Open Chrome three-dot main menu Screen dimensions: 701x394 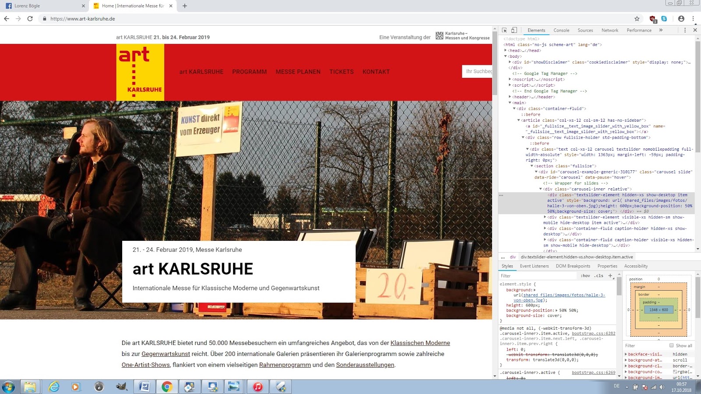pyautogui.click(x=693, y=19)
